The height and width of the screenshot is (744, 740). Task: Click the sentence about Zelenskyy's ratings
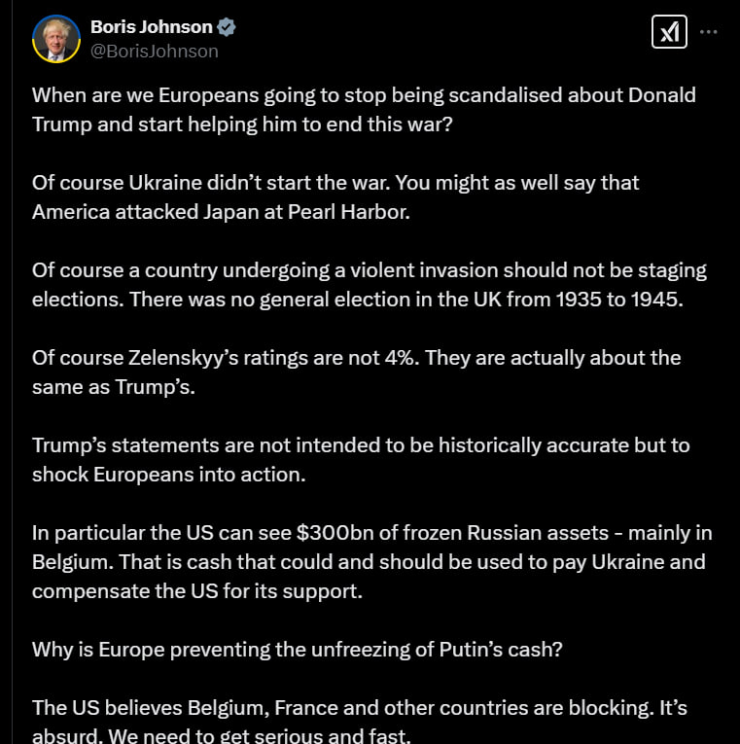(x=356, y=372)
